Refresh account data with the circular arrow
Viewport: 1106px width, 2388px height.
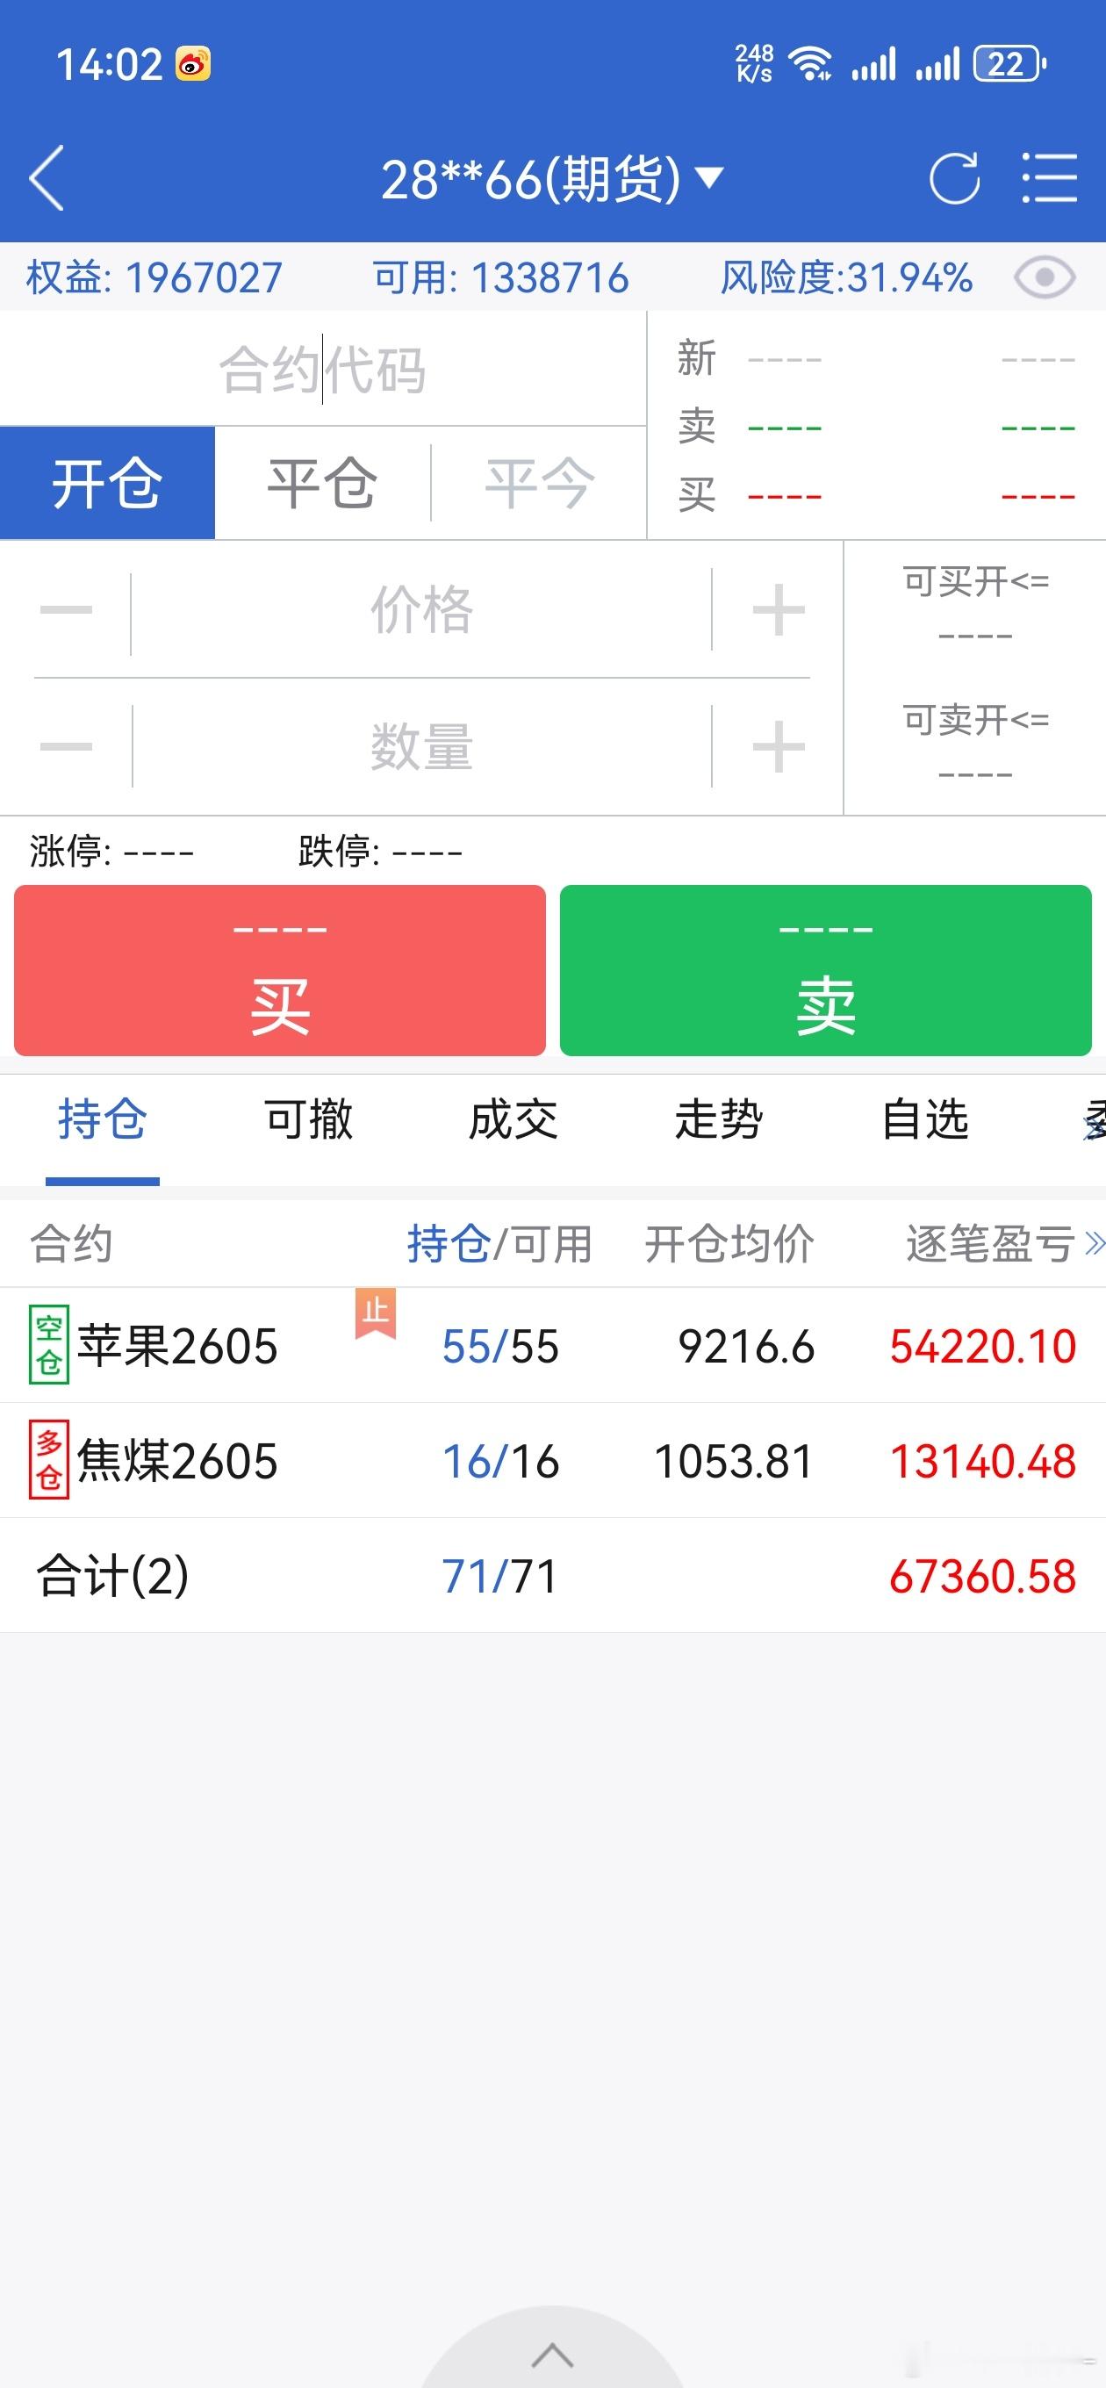click(x=954, y=178)
